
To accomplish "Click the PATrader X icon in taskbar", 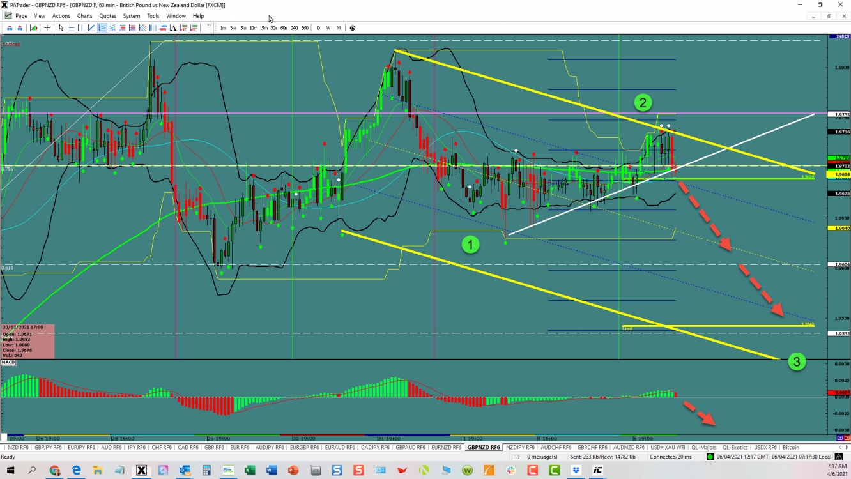I will pos(141,471).
